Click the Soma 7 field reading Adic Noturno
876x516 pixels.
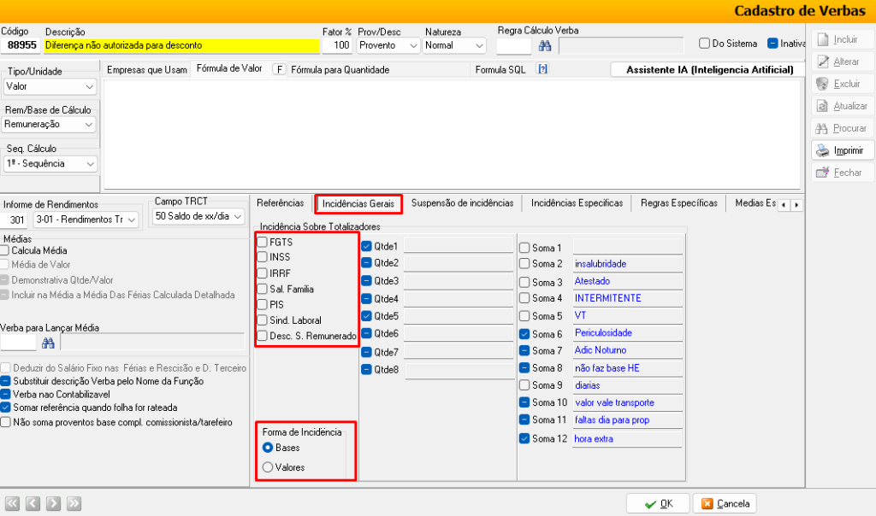click(x=627, y=350)
